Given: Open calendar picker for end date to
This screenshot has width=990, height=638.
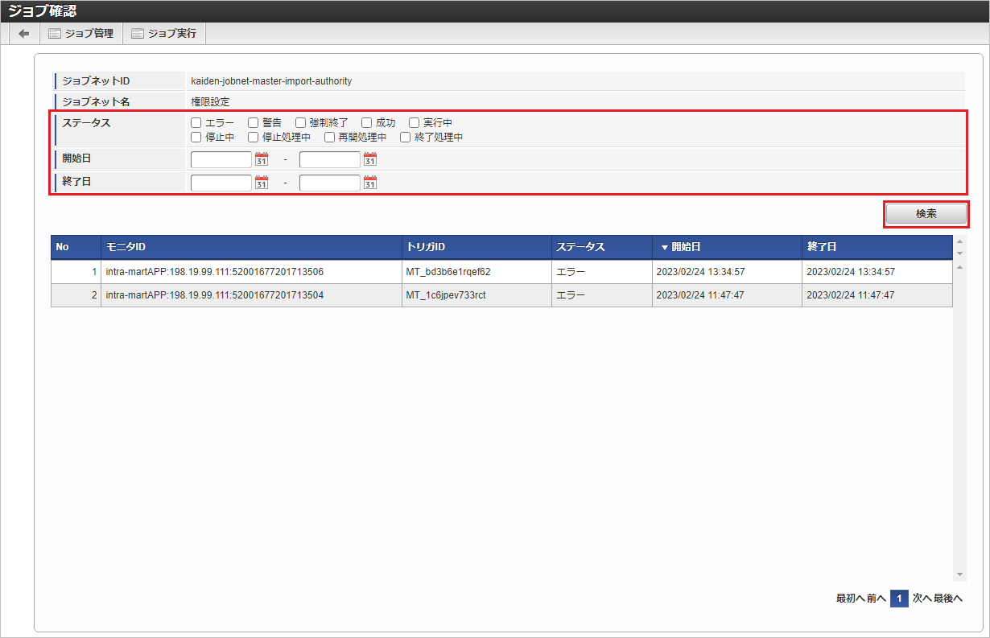Looking at the screenshot, I should (x=369, y=183).
